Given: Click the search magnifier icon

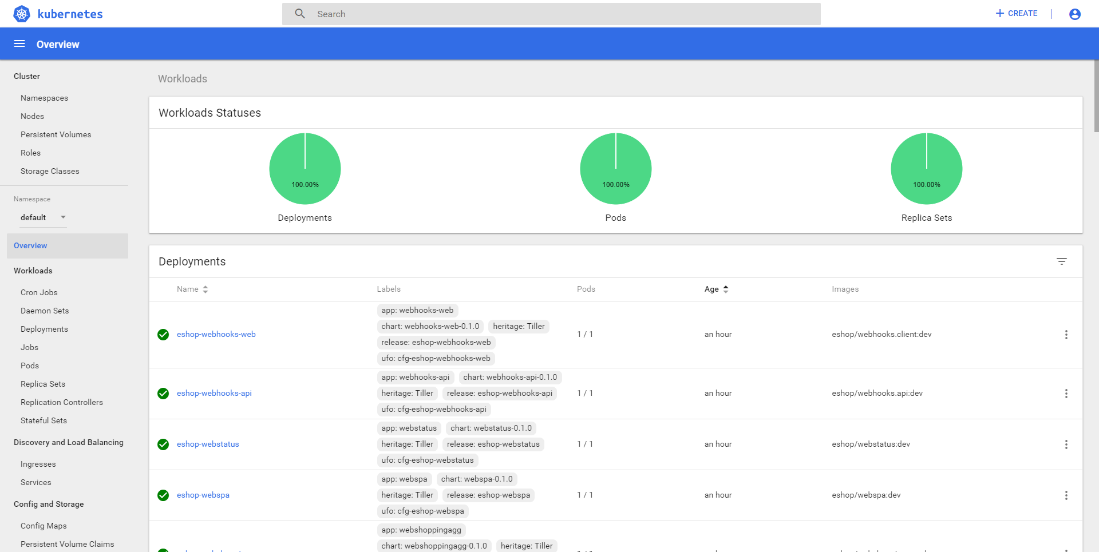Looking at the screenshot, I should (300, 14).
